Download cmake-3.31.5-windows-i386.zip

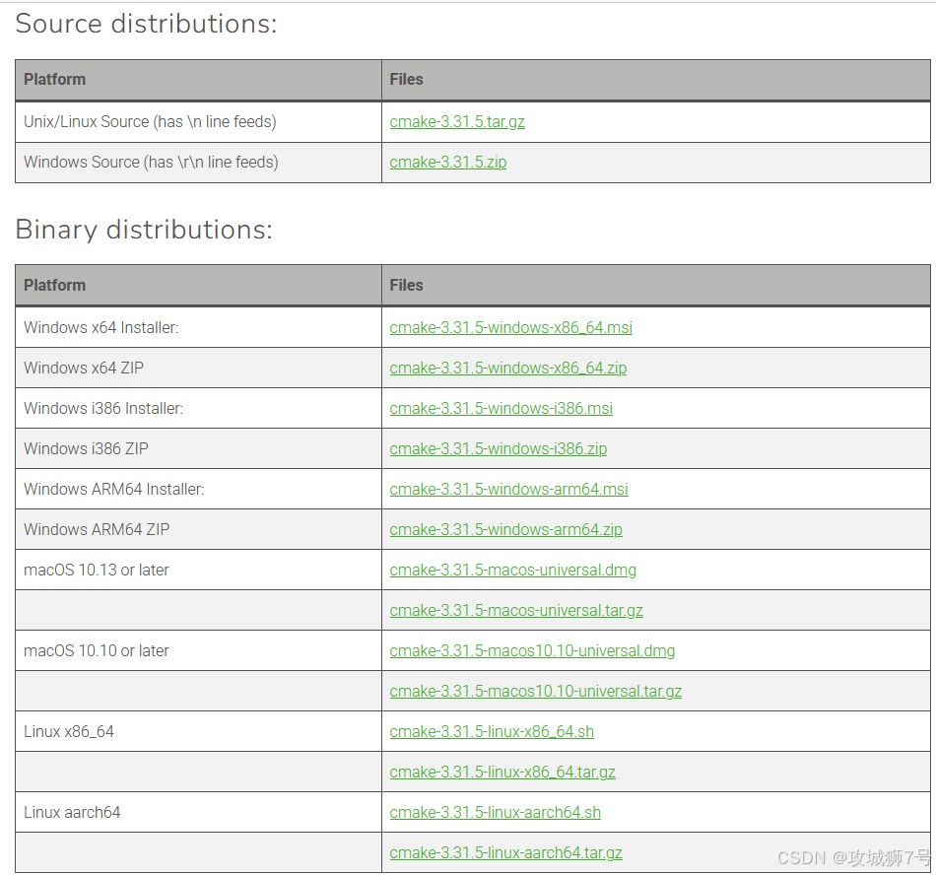click(x=499, y=449)
